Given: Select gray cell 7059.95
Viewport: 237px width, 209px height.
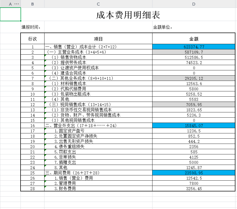Looking at the screenshot, I should click(194, 104).
